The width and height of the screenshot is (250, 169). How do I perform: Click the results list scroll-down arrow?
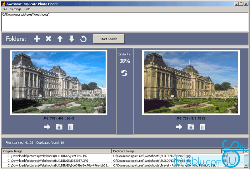click(x=246, y=165)
